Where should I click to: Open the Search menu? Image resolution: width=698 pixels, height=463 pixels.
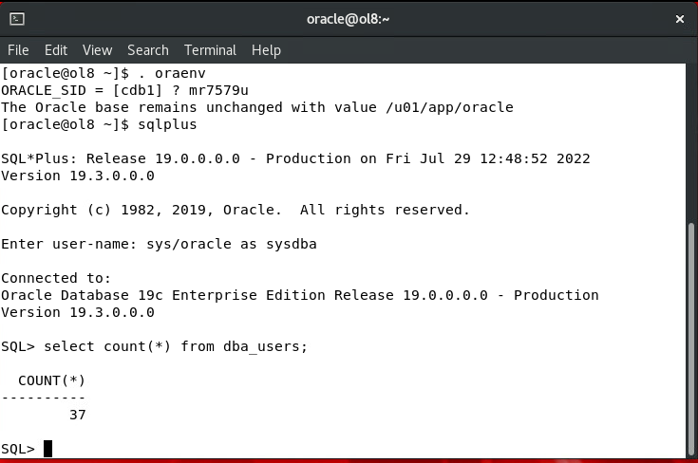(x=148, y=50)
